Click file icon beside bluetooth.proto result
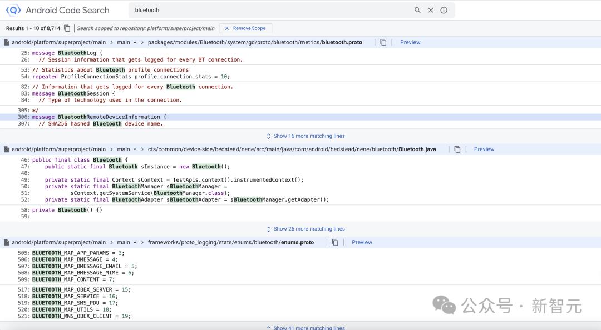The image size is (601, 330). click(7, 42)
